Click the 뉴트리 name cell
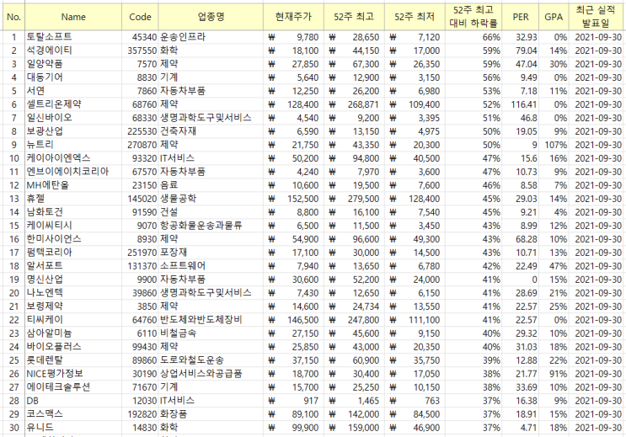 (73, 145)
